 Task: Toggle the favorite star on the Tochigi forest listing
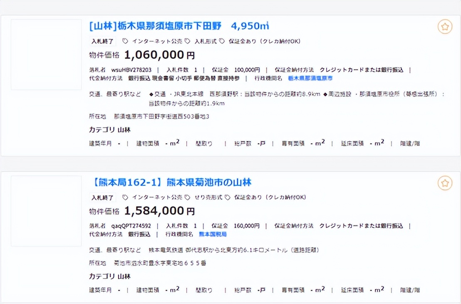[x=445, y=26]
